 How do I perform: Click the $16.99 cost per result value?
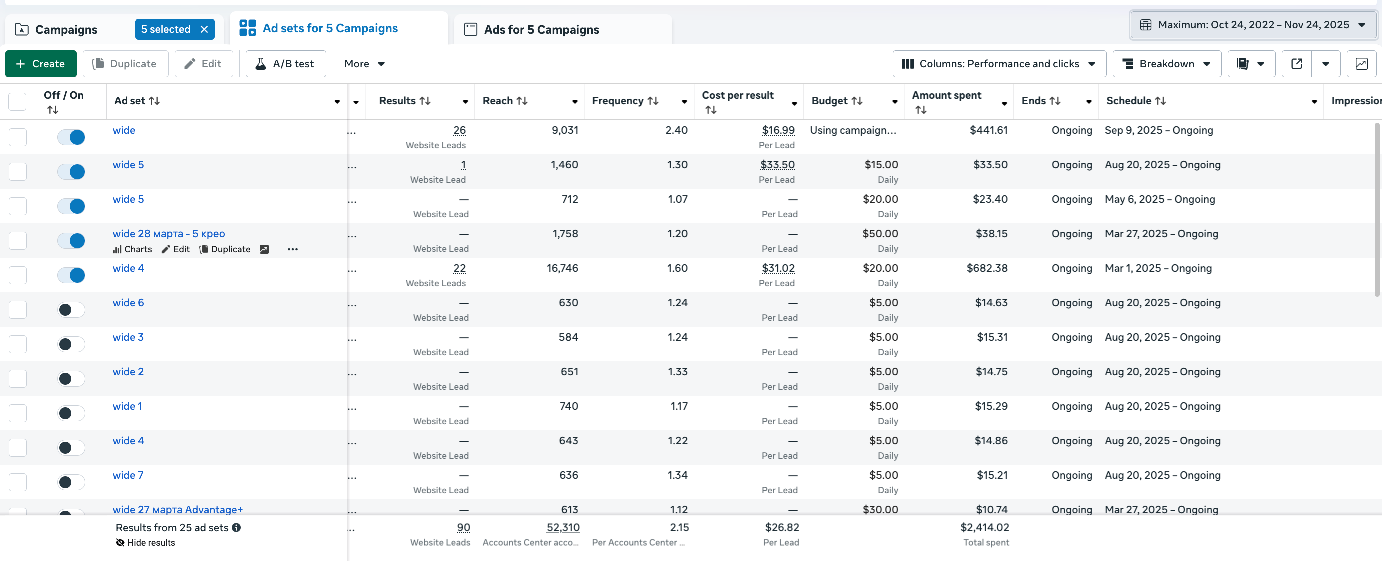coord(778,130)
